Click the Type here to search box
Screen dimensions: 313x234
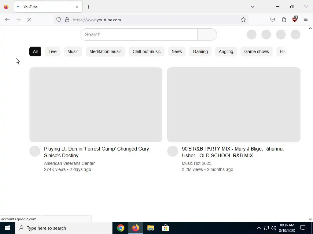click(x=64, y=228)
